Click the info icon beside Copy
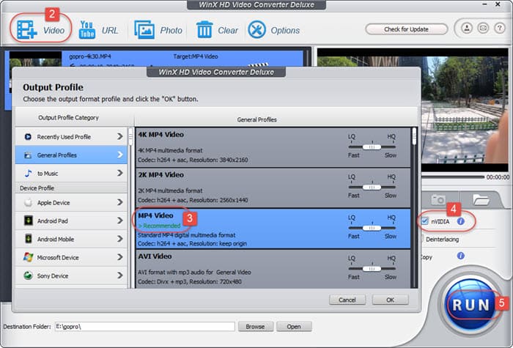The image size is (513, 348). (461, 256)
